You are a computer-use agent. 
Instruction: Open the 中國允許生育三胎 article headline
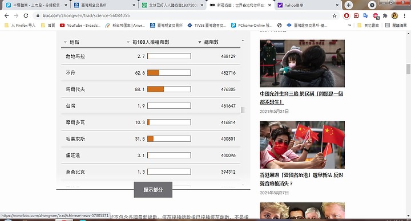[x=301, y=98]
